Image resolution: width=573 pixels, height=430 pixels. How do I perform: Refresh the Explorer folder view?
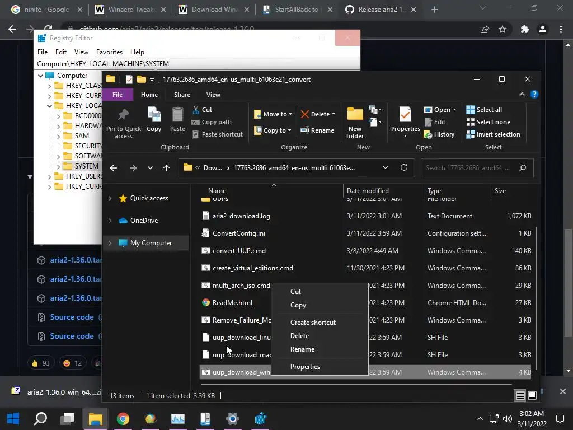point(404,167)
